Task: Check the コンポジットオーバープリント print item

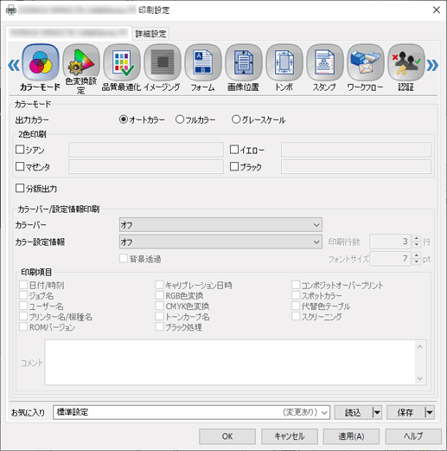Action: [296, 285]
